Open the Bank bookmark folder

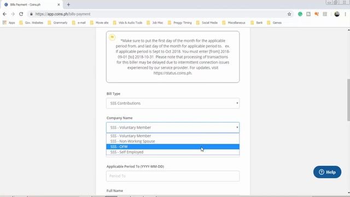coord(256,22)
